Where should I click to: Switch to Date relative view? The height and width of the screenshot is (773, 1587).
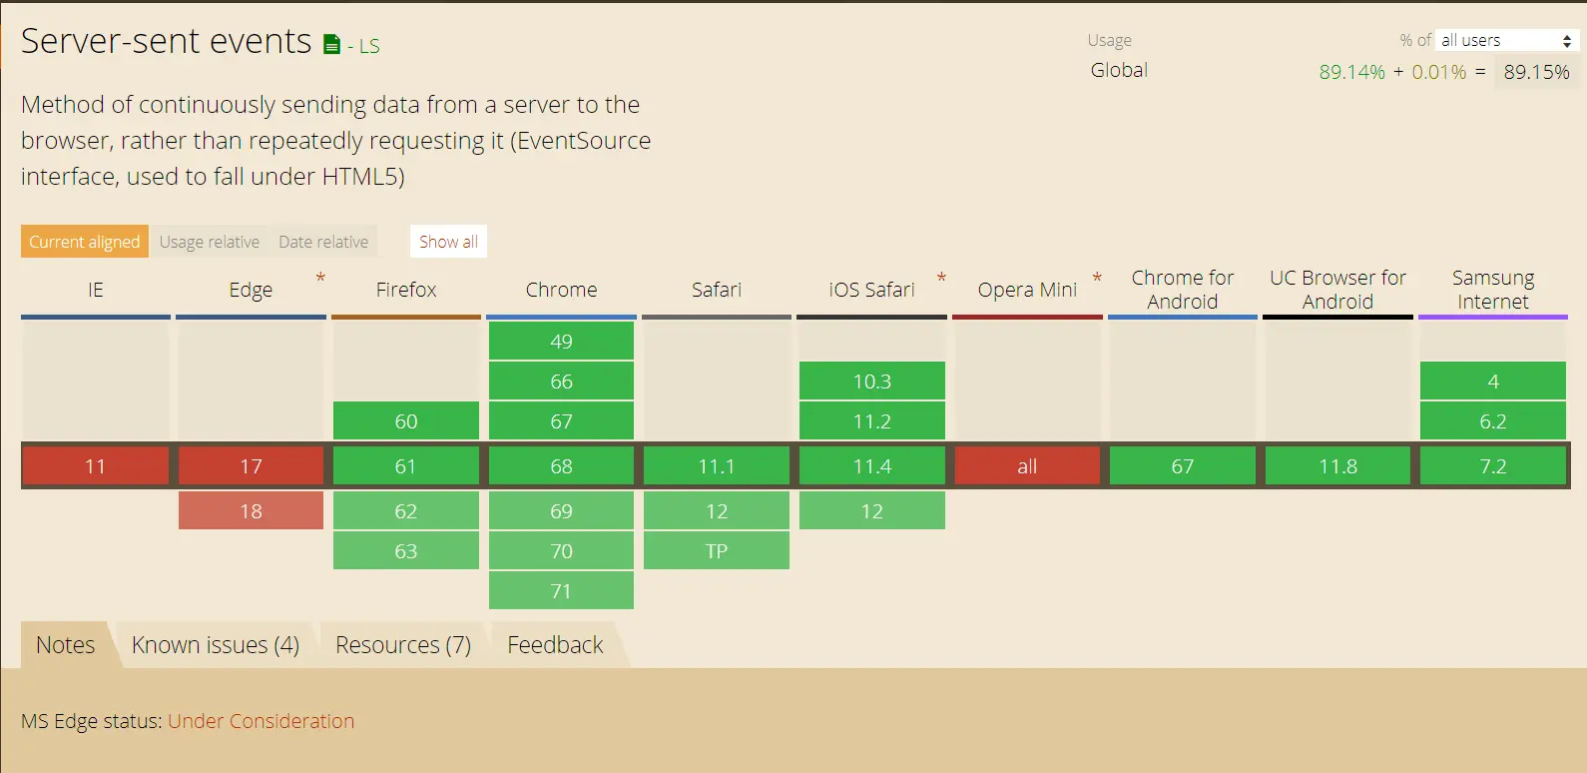point(323,242)
